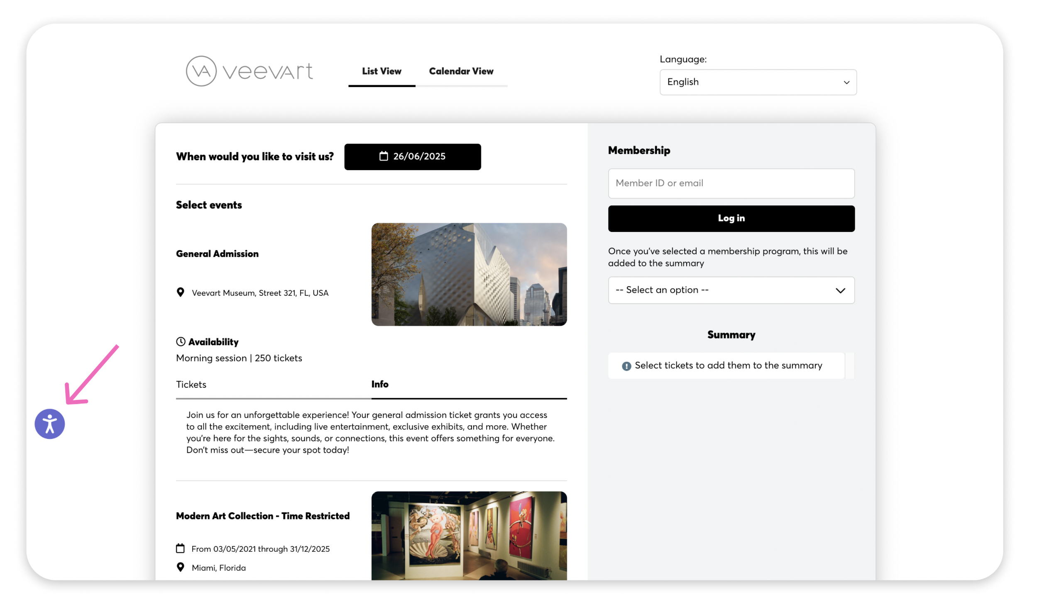This screenshot has width=1037, height=604.
Task: Click the Availability clock icon
Action: click(x=181, y=341)
